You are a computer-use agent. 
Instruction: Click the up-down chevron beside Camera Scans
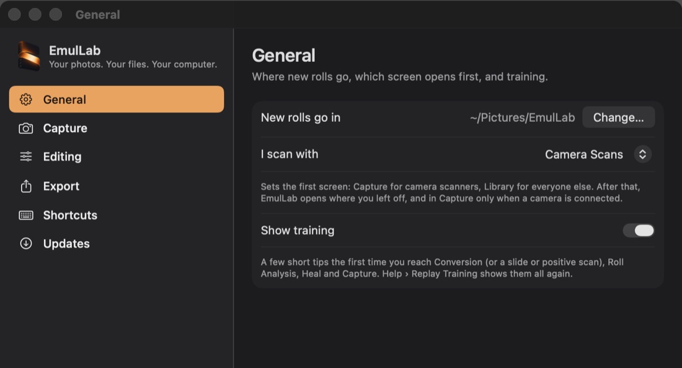pyautogui.click(x=642, y=155)
